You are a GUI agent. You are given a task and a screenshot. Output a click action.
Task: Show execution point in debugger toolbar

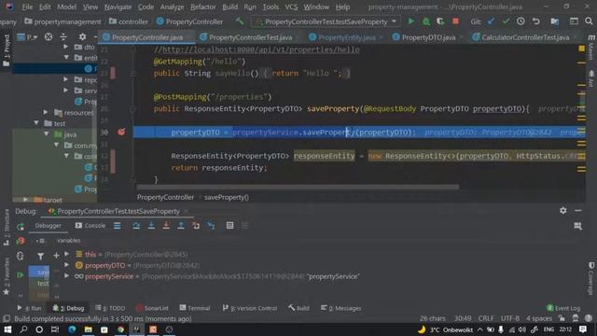[x=117, y=226]
